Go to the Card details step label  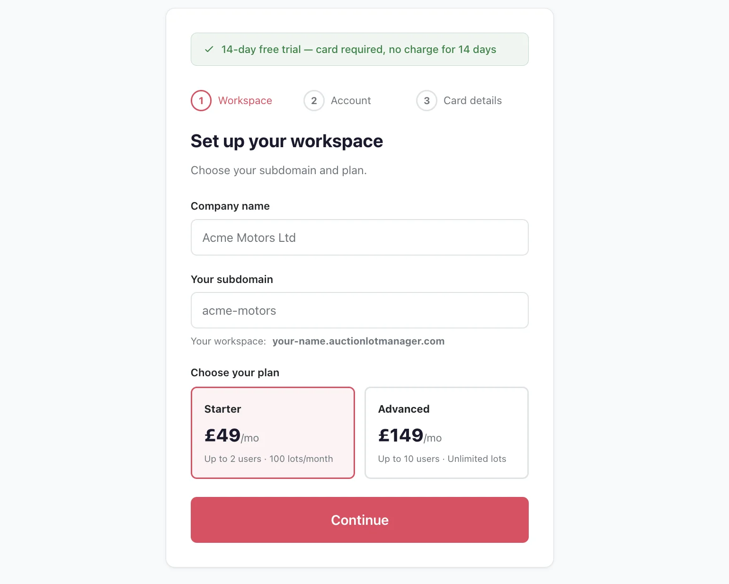472,101
